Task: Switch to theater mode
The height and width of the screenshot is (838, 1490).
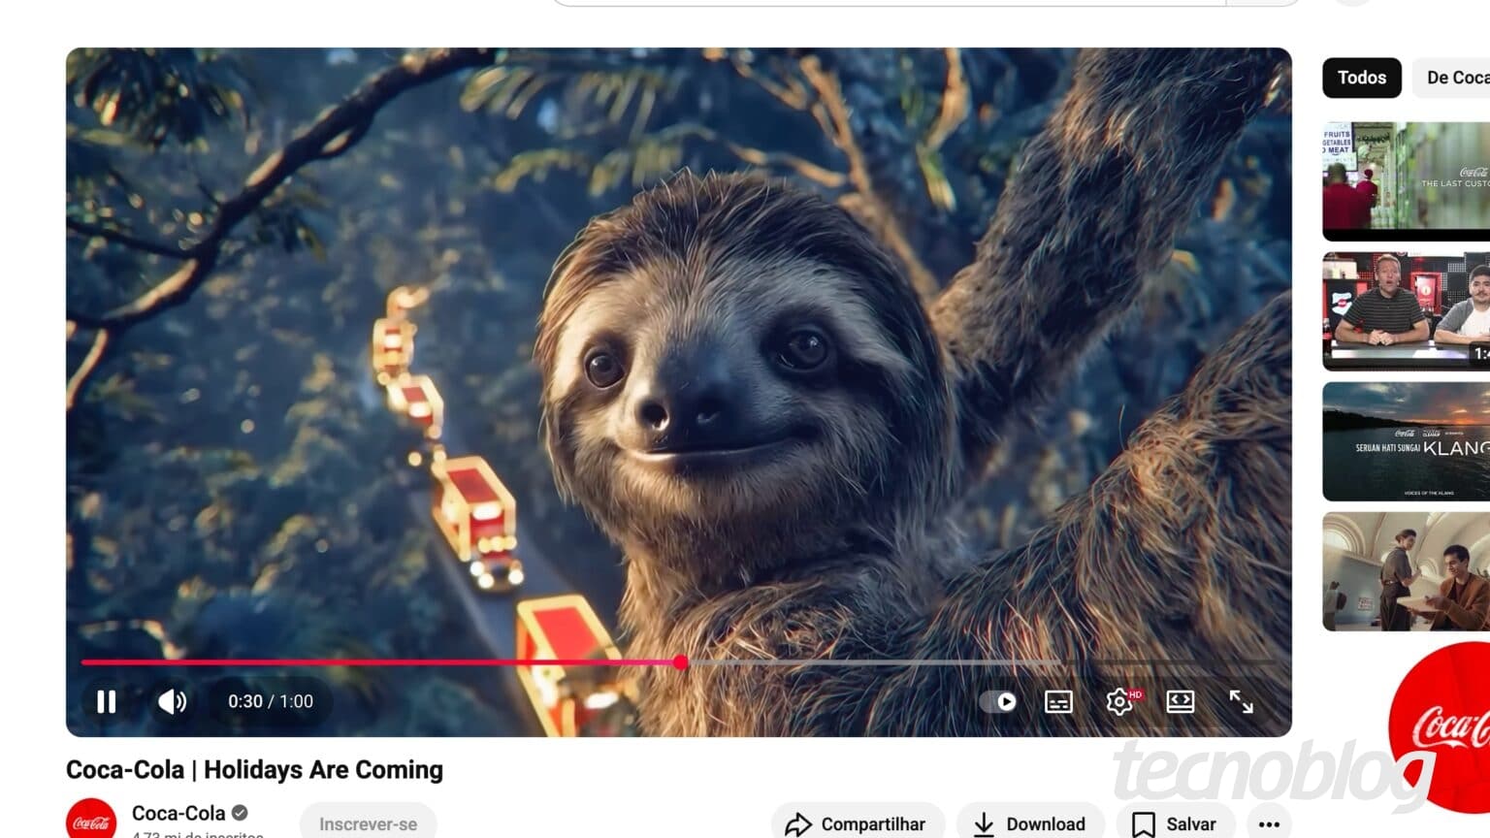Action: tap(1181, 701)
